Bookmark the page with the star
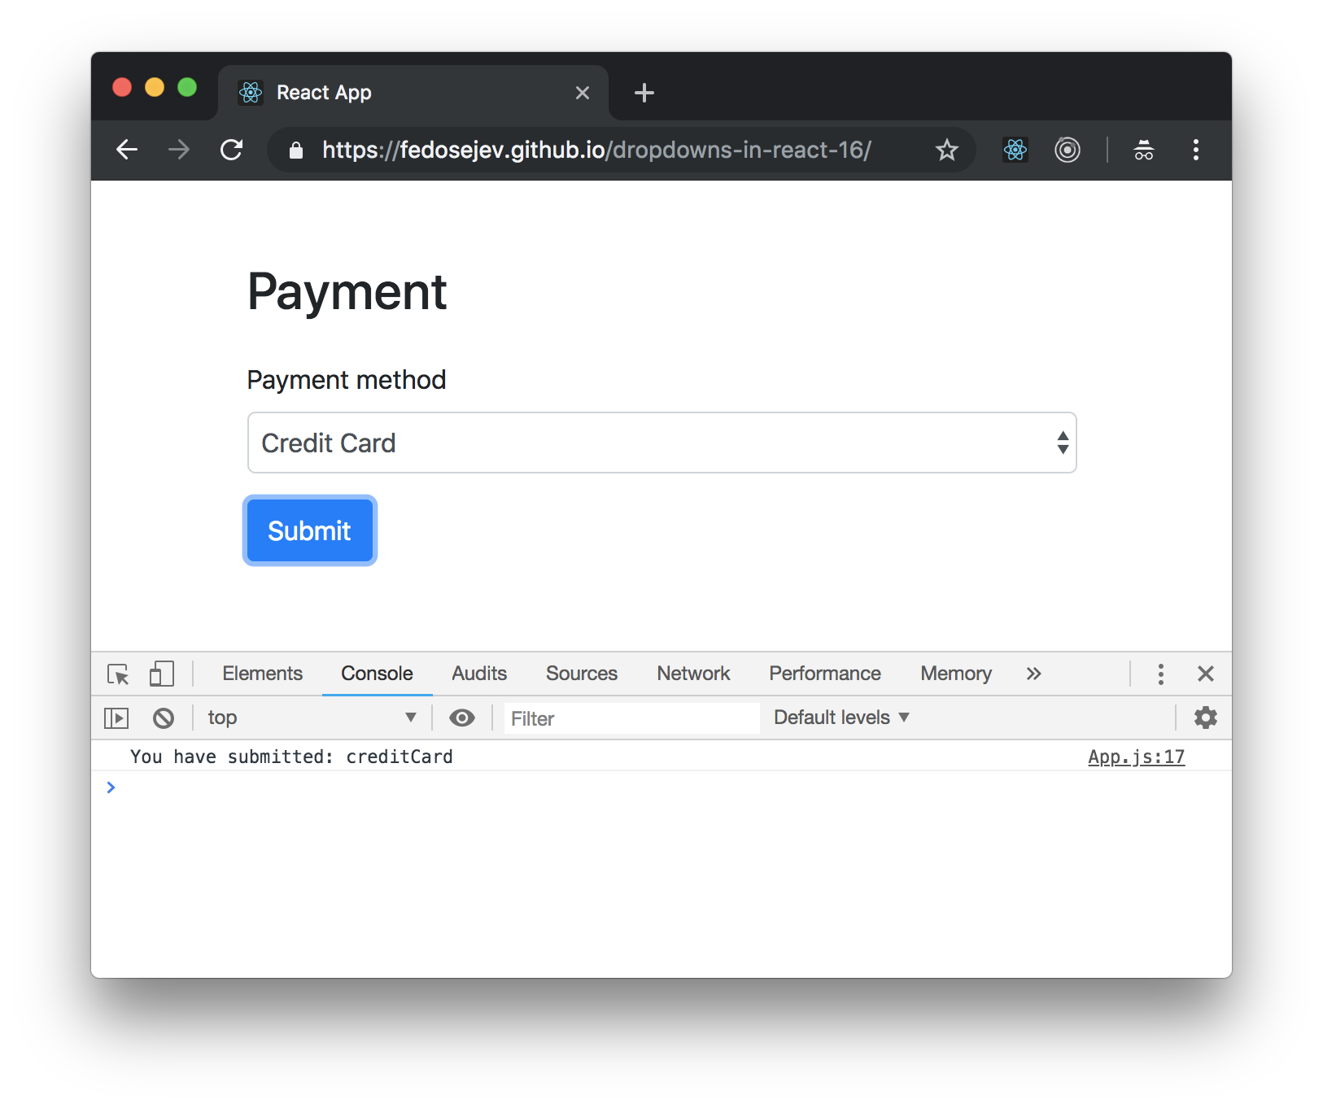The image size is (1323, 1108). point(946,150)
